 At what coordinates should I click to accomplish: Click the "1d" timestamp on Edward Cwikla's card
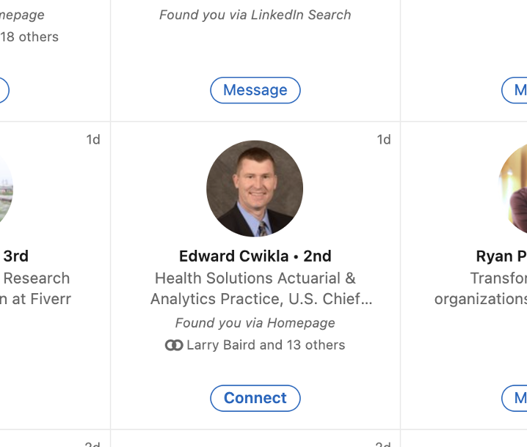(x=384, y=139)
